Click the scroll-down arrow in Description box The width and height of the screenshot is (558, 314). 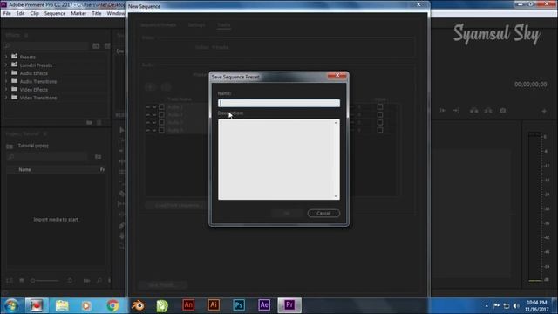point(336,196)
